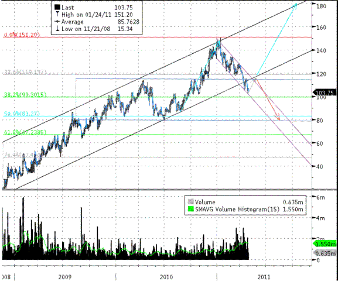The width and height of the screenshot is (338, 281).
Task: Click the cyan upward arrow tip
Action: tap(296, 5)
